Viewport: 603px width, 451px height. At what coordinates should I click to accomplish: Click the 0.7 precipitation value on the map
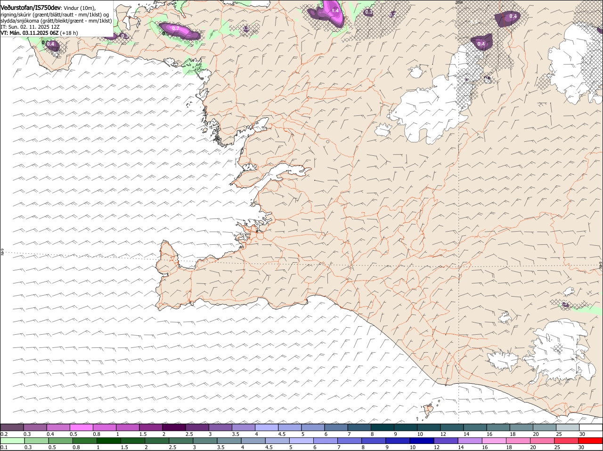point(176,29)
